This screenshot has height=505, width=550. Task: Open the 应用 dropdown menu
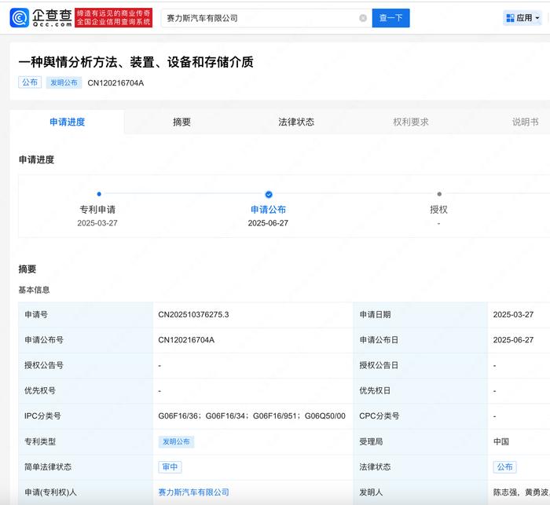click(522, 18)
